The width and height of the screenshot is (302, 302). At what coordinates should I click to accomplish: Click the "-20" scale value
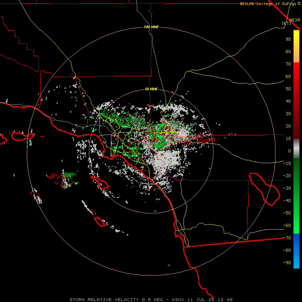click(287, 176)
